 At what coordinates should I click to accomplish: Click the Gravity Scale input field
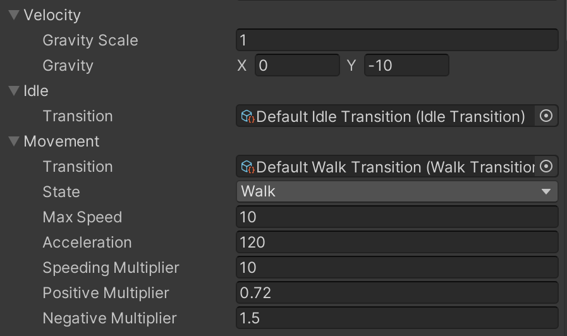(397, 40)
